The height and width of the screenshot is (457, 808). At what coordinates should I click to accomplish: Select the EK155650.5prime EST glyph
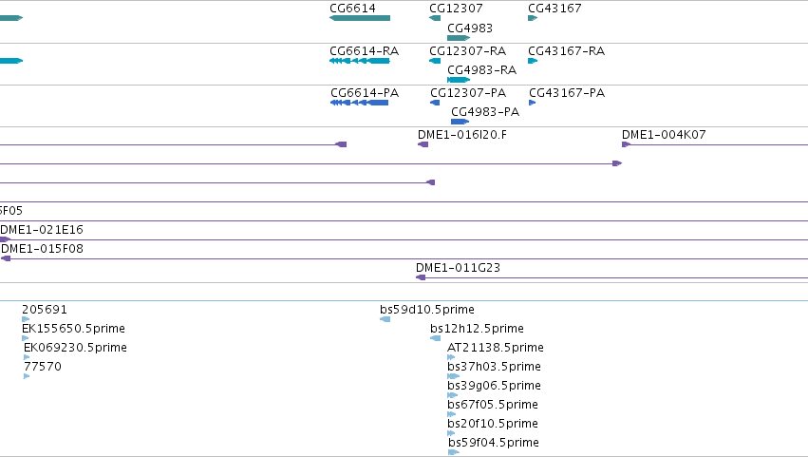(x=26, y=338)
